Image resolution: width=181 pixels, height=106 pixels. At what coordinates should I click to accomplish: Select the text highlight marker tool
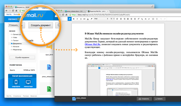tap(91, 19)
